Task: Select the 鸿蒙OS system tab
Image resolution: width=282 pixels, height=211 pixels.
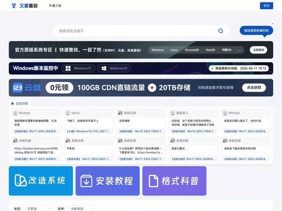Action: click(227, 50)
